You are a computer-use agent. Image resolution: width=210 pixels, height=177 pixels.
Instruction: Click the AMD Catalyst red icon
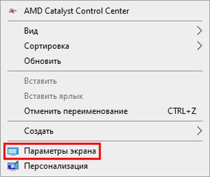[x=12, y=11]
